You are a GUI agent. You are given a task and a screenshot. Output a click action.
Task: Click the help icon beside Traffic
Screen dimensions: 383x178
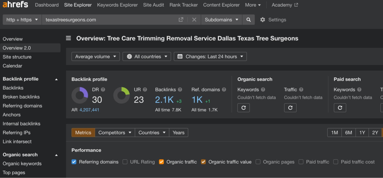(301, 89)
